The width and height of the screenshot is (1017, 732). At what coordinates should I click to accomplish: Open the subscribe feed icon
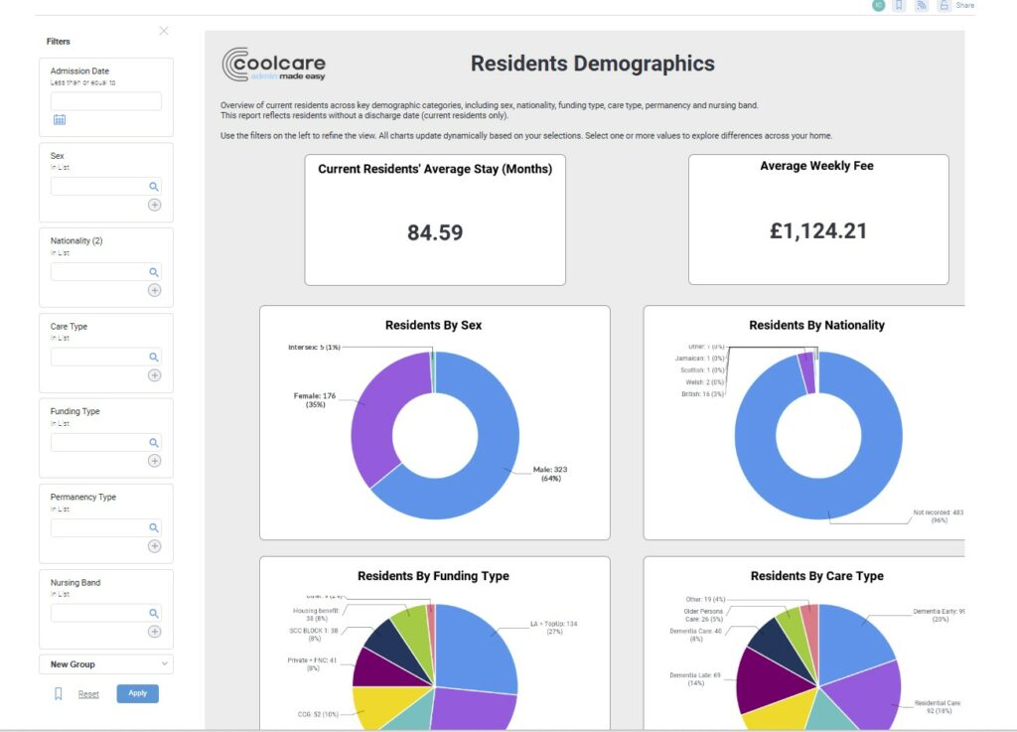coord(921,5)
